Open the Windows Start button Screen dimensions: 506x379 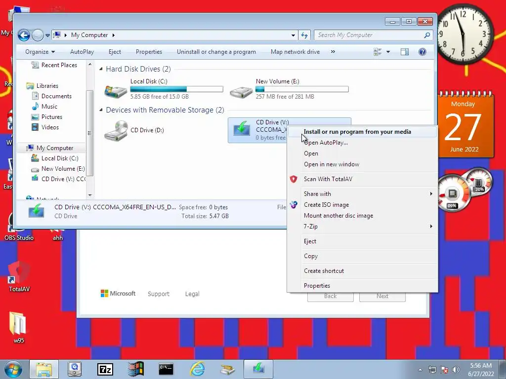point(13,369)
